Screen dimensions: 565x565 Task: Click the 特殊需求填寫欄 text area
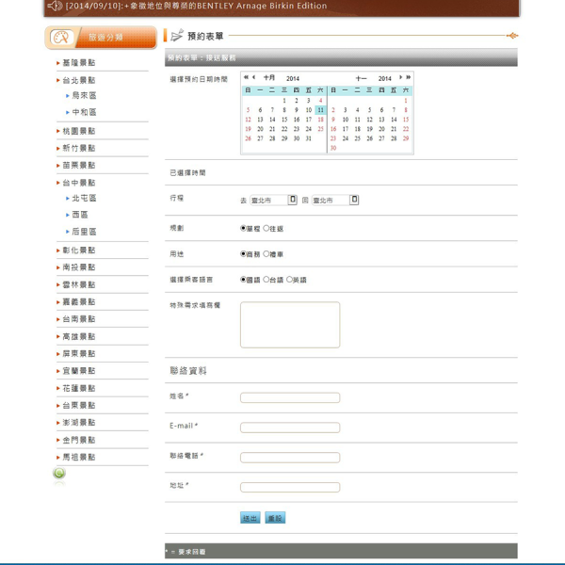coord(290,325)
